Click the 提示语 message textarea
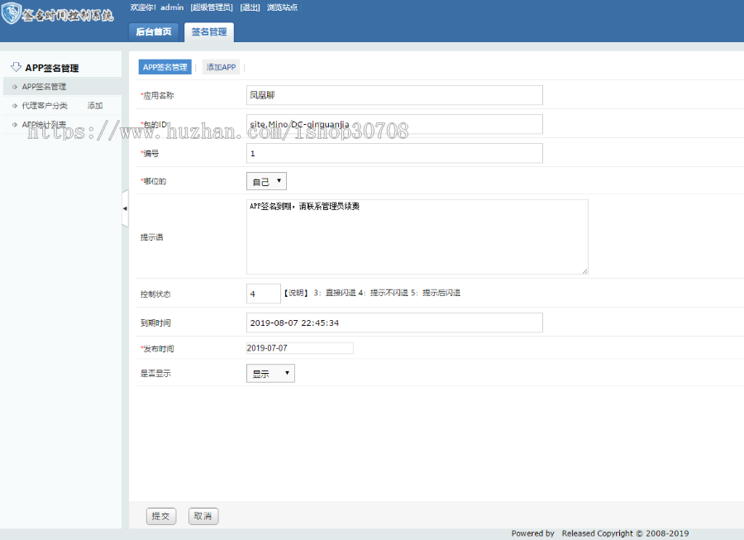The height and width of the screenshot is (540, 744). point(416,237)
